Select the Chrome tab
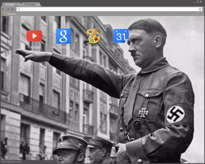This screenshot has height=164, width=205. 29,5
